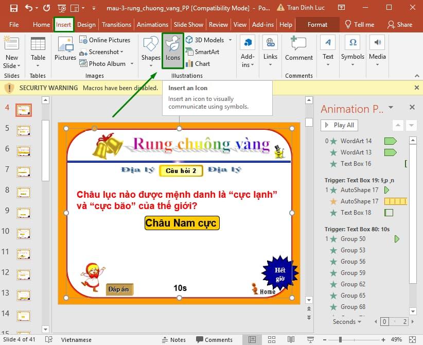Switch to Slide Sorter view in status bar
This screenshot has height=345, width=423.
pos(272,339)
